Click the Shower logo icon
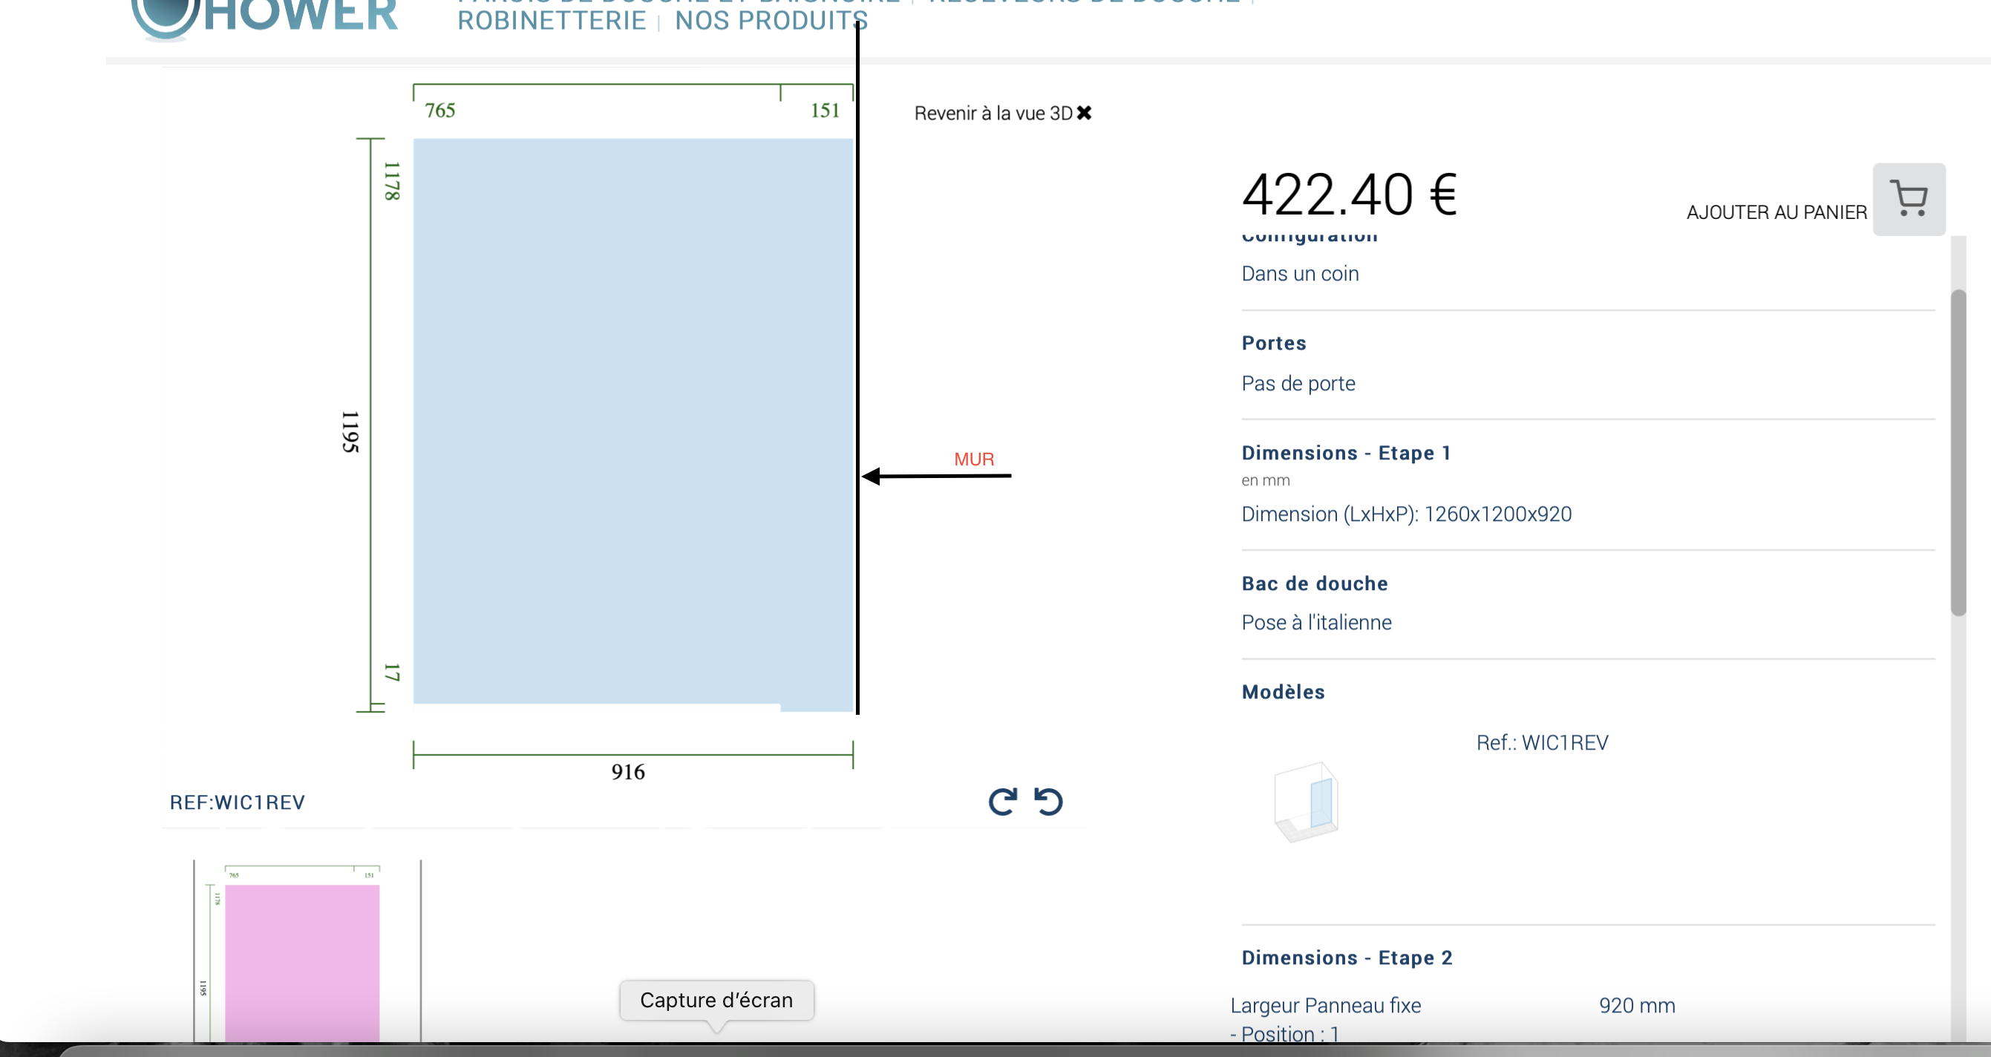The image size is (1991, 1057). click(x=164, y=17)
